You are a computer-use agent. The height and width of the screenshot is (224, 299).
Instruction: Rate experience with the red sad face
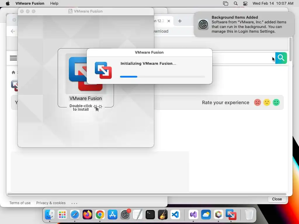coord(258,102)
